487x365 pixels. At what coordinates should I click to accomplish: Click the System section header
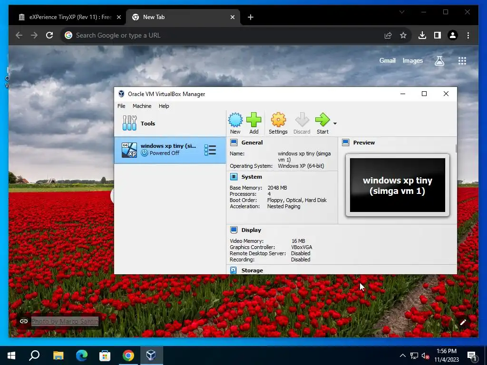(x=252, y=177)
